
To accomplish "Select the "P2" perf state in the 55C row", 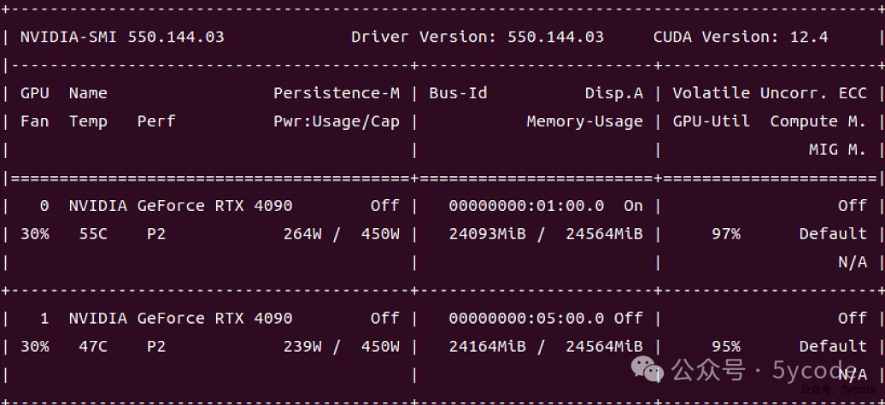I will [x=156, y=234].
